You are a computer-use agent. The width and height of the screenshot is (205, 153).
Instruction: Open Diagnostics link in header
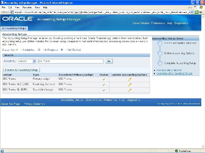181,23
